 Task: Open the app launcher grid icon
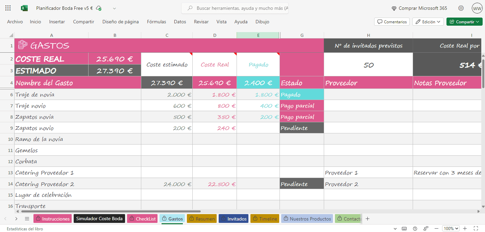(8, 8)
